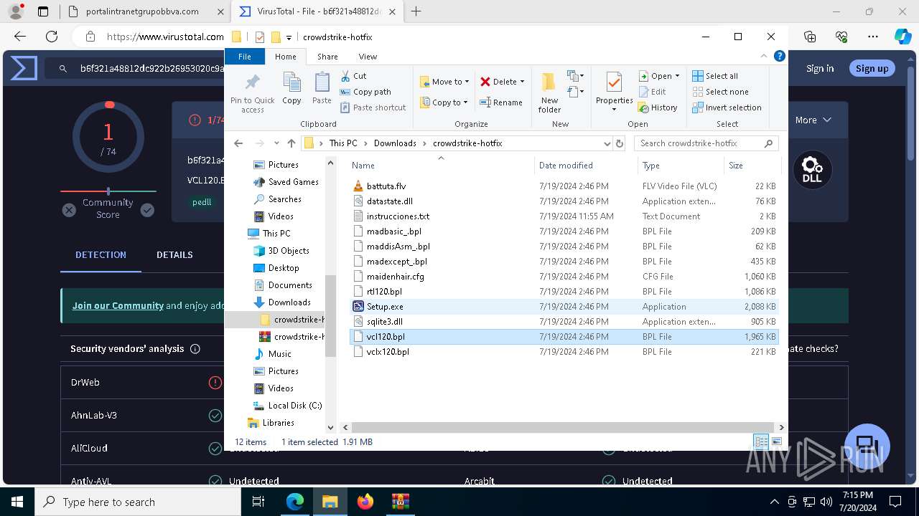The image size is (919, 516).
Task: Click Sign in on VirusTotal
Action: 820,68
